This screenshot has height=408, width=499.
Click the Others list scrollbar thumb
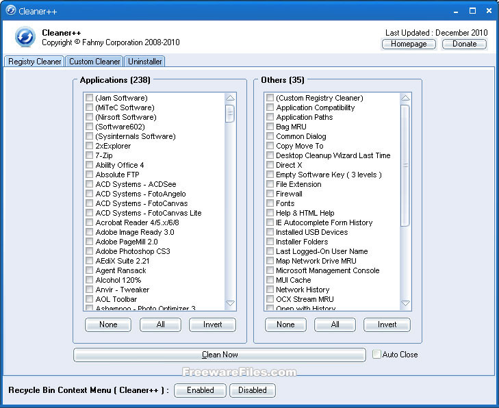point(405,166)
